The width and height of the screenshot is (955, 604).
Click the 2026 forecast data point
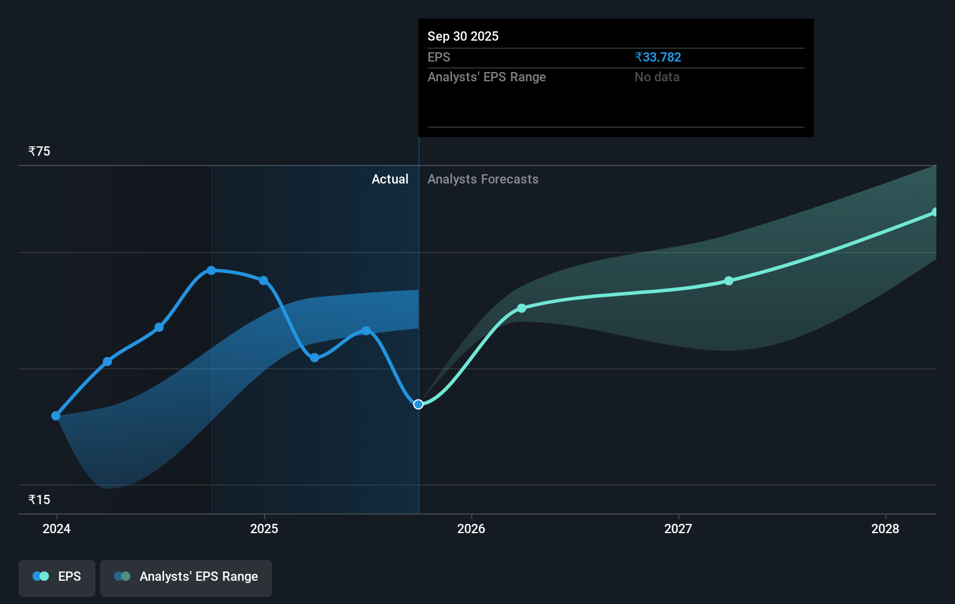click(x=521, y=308)
